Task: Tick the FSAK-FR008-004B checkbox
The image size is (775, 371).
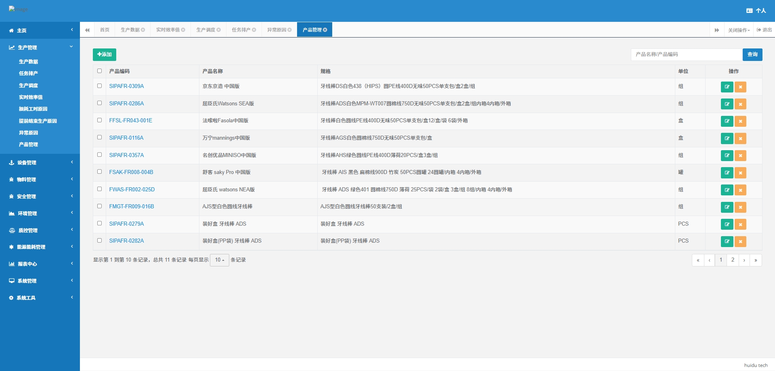Action: pos(99,172)
